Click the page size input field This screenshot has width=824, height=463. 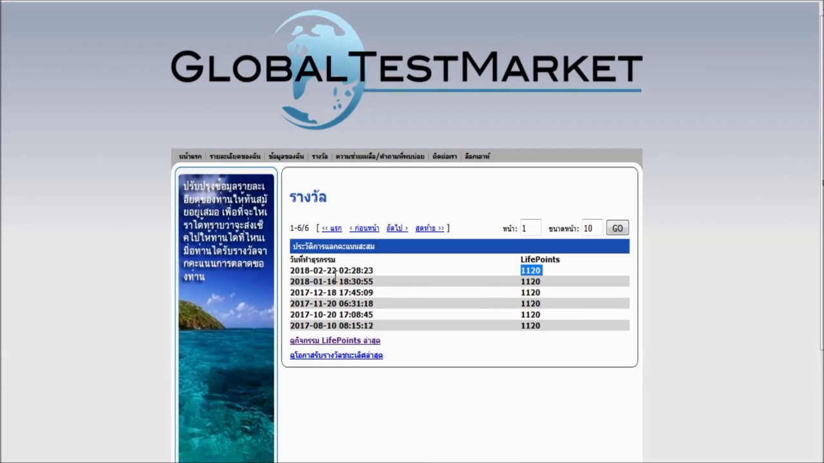click(x=592, y=228)
